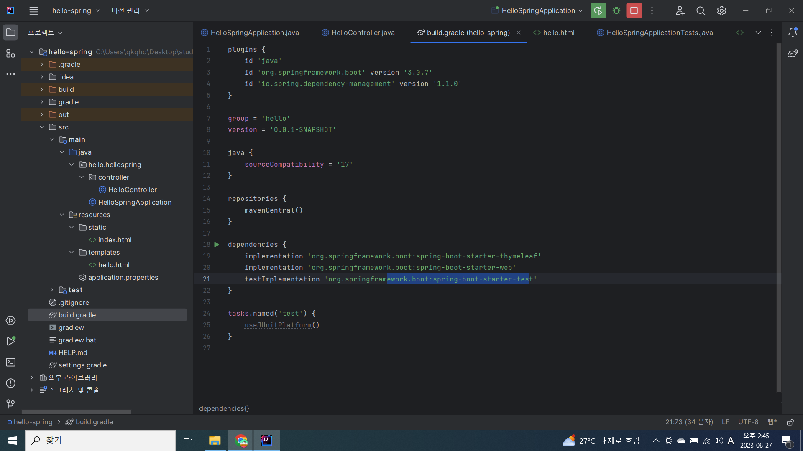The width and height of the screenshot is (803, 451).
Task: Click HelloController class in sidebar
Action: tap(132, 190)
